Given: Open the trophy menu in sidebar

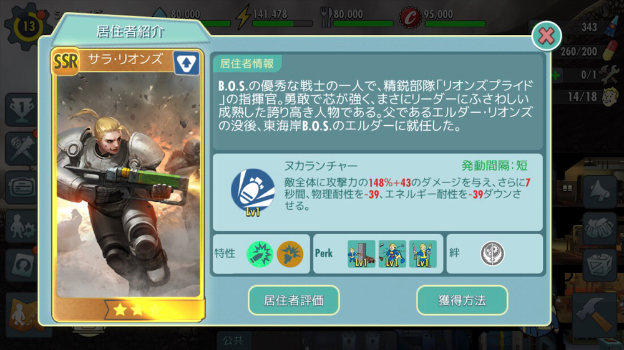Looking at the screenshot, I should click(22, 110).
